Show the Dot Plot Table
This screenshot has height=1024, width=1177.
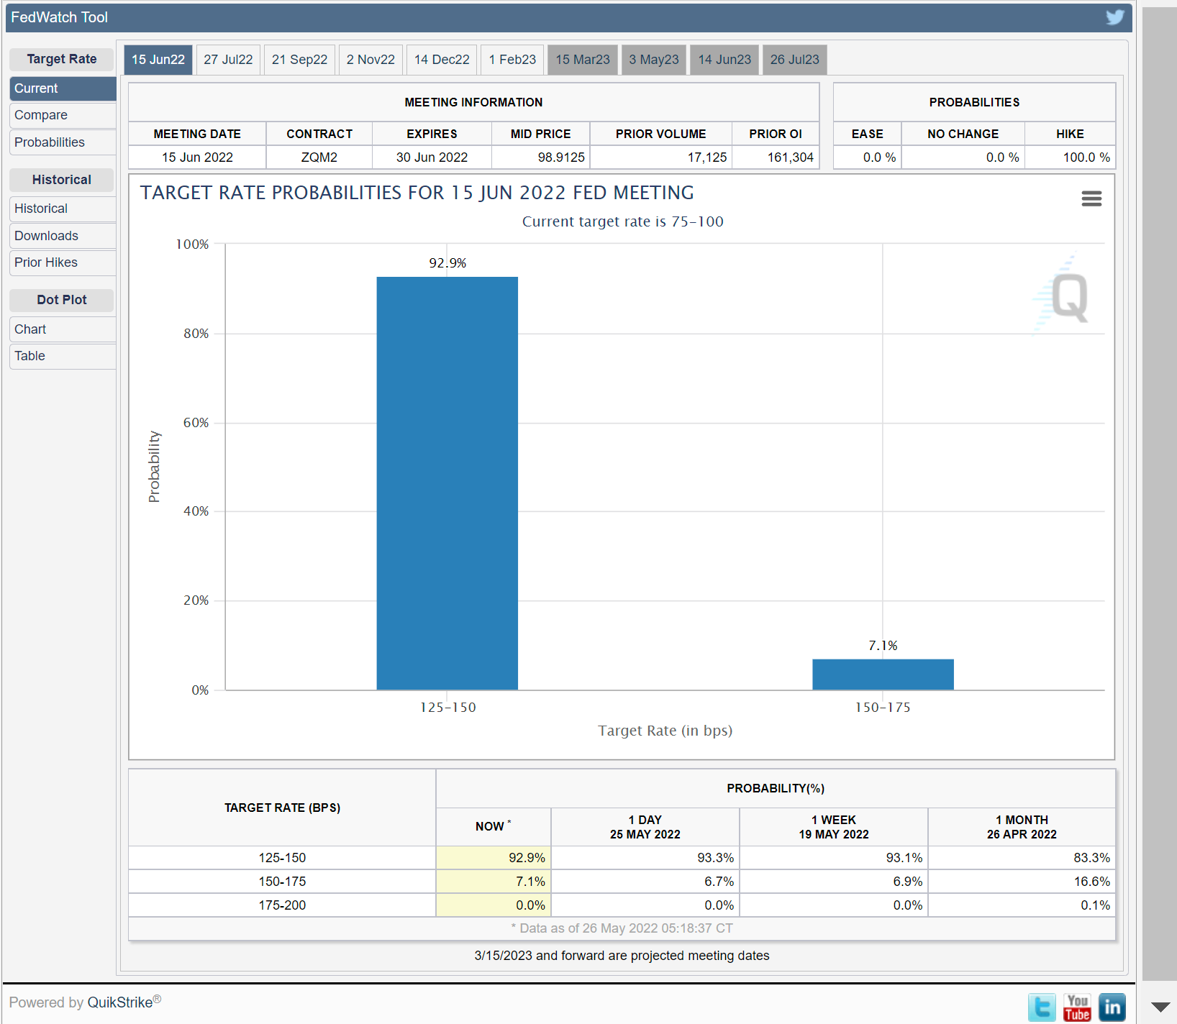(x=29, y=356)
